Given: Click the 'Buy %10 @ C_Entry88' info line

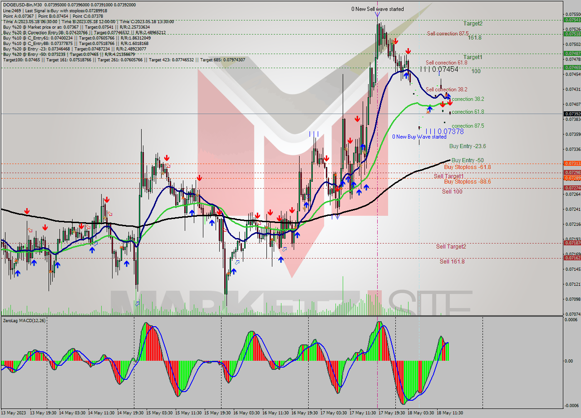Looking at the screenshot, I should (x=75, y=44).
